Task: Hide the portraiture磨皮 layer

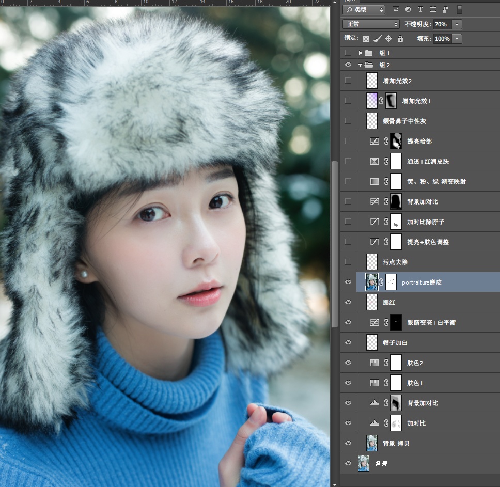Action: click(x=348, y=282)
